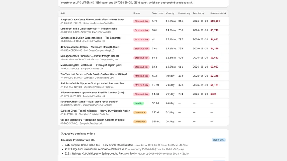The image size is (287, 161).
Task: Select Surgical-Grade Callus File product name
Action: (92, 20)
